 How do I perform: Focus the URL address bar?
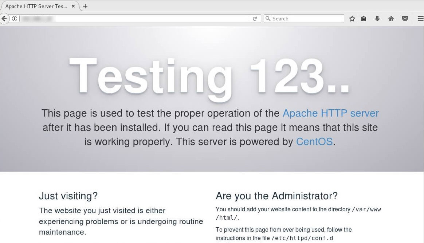[x=134, y=19]
